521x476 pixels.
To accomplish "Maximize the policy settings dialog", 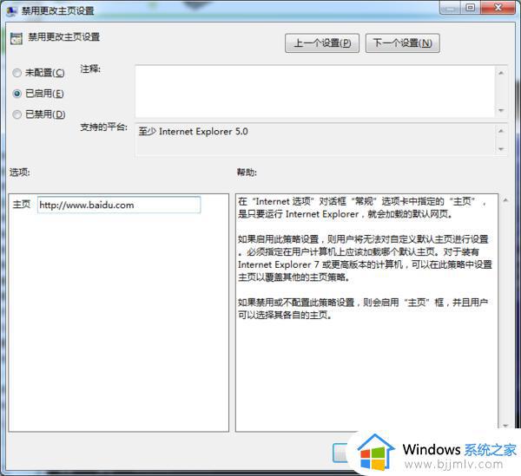I will [470, 8].
